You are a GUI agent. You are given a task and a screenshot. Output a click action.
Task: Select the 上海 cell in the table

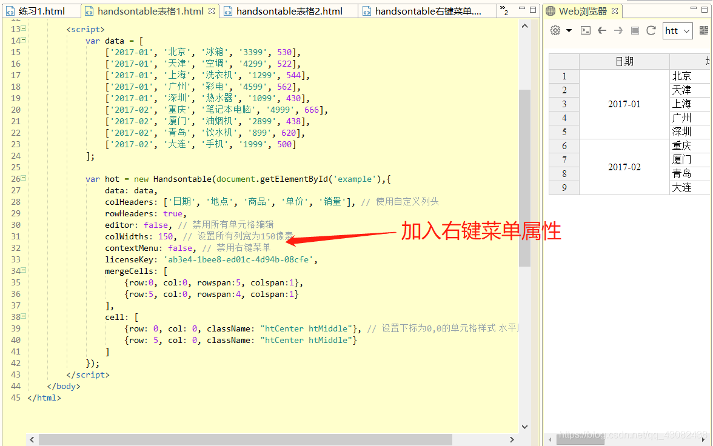point(690,104)
